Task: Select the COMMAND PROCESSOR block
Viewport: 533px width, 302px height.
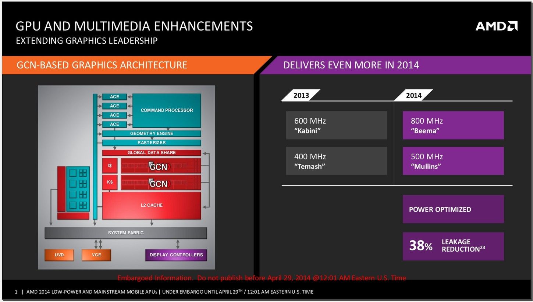Action: pyautogui.click(x=167, y=110)
